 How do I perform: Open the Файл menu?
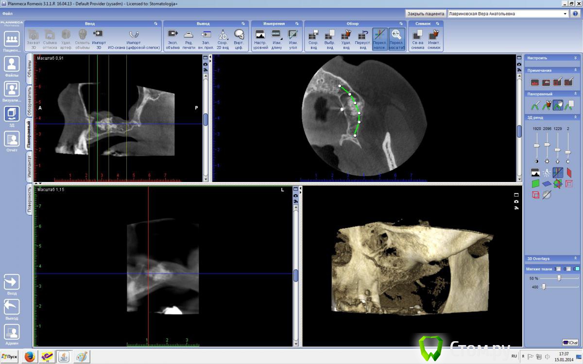pos(7,14)
